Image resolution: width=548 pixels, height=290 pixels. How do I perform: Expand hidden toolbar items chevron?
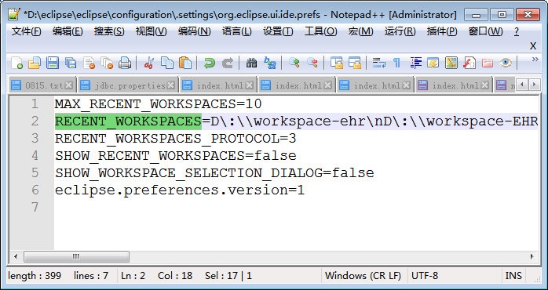click(x=535, y=60)
